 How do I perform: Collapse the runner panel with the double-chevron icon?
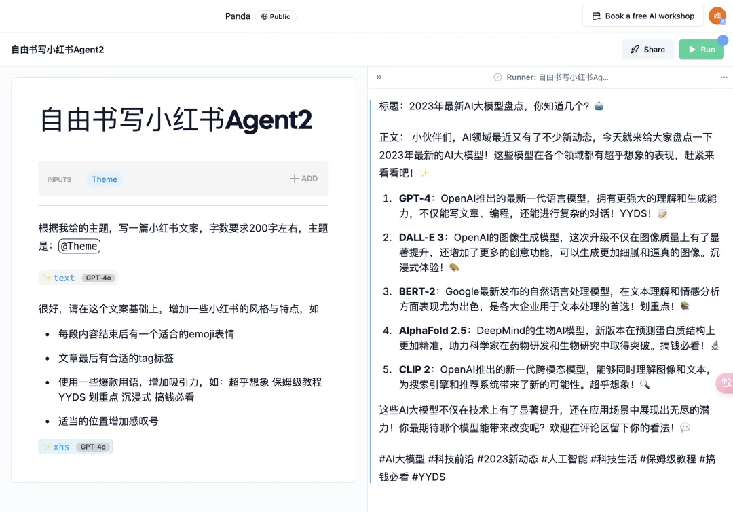(x=379, y=77)
